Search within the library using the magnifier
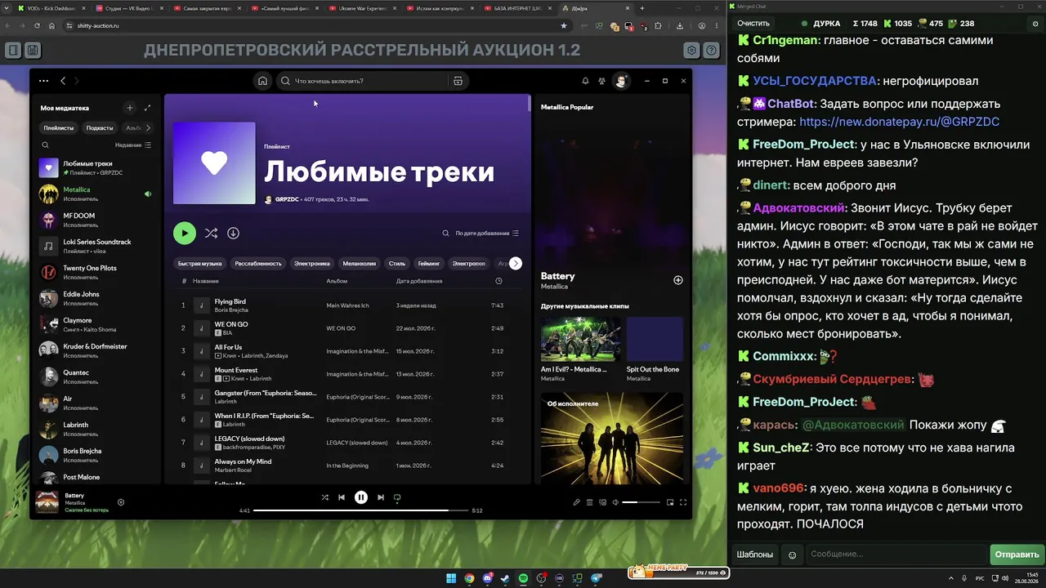Screen dimensions: 1046x588 point(45,145)
